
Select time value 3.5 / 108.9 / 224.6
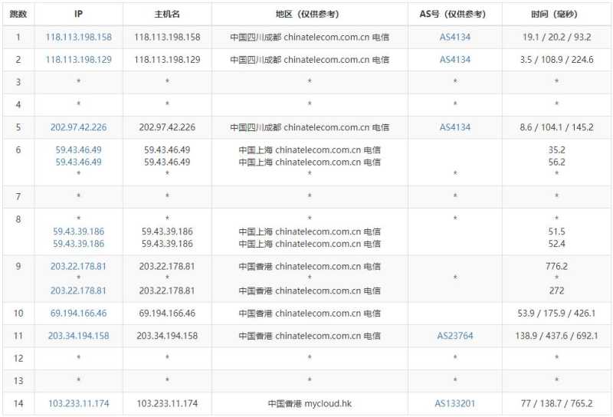pos(557,60)
